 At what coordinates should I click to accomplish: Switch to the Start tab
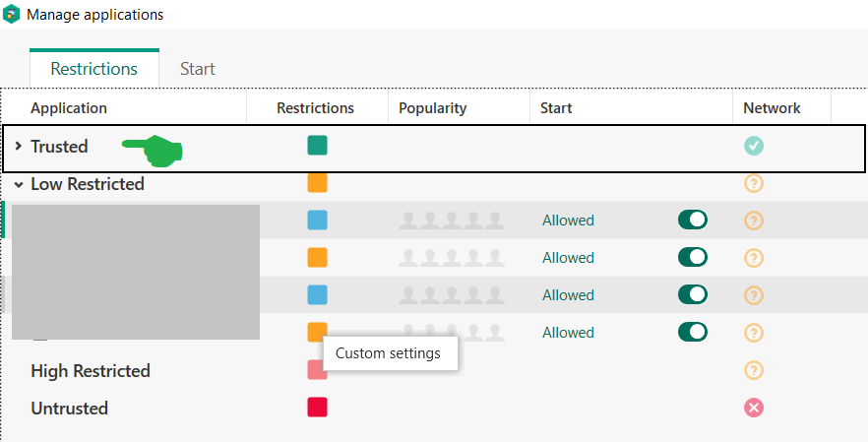click(x=198, y=69)
